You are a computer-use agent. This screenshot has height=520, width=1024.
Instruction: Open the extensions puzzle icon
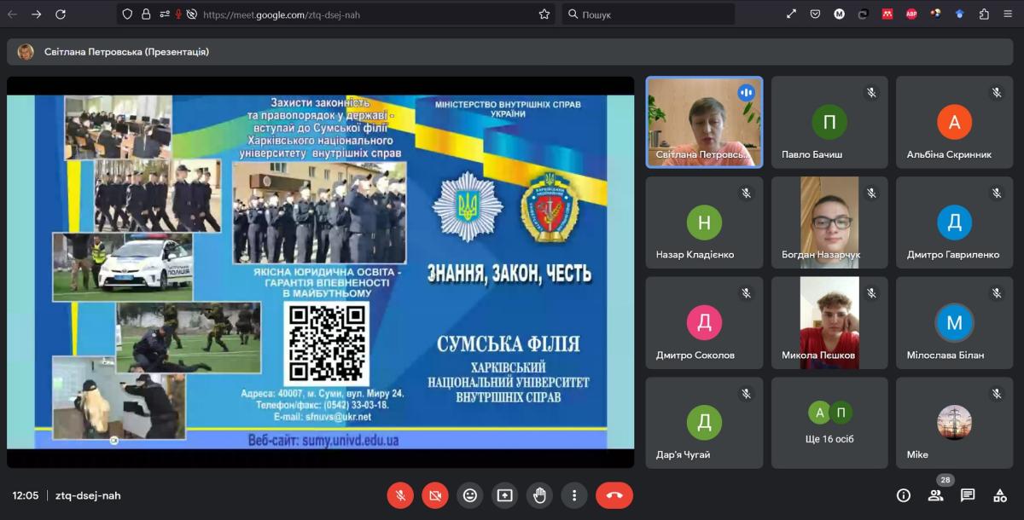(x=984, y=14)
